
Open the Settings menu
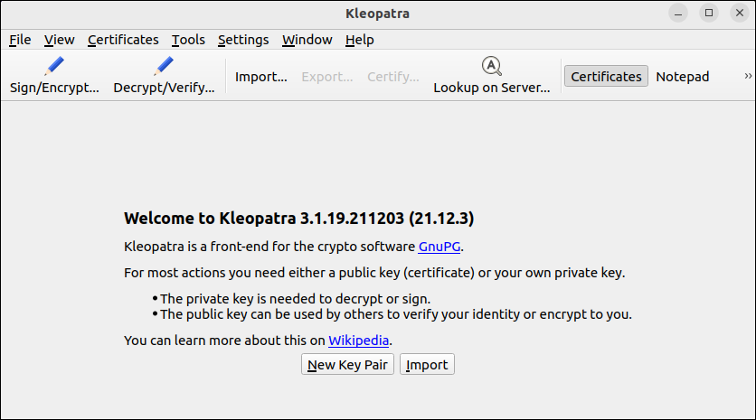pyautogui.click(x=243, y=40)
